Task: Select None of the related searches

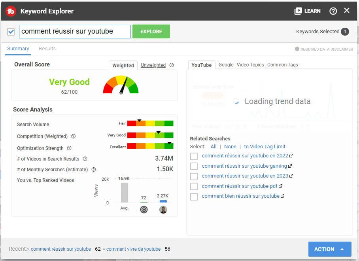Action: (x=230, y=147)
